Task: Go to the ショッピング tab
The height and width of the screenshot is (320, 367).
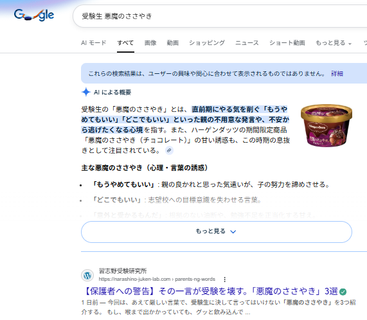Action: (207, 43)
